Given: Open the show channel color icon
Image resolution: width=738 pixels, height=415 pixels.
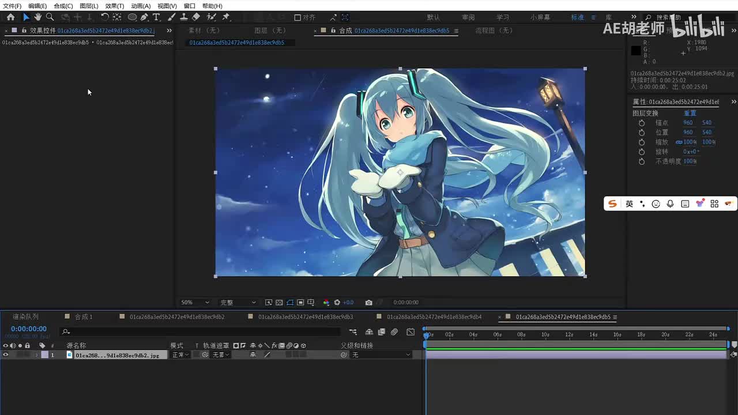Looking at the screenshot, I should click(326, 302).
